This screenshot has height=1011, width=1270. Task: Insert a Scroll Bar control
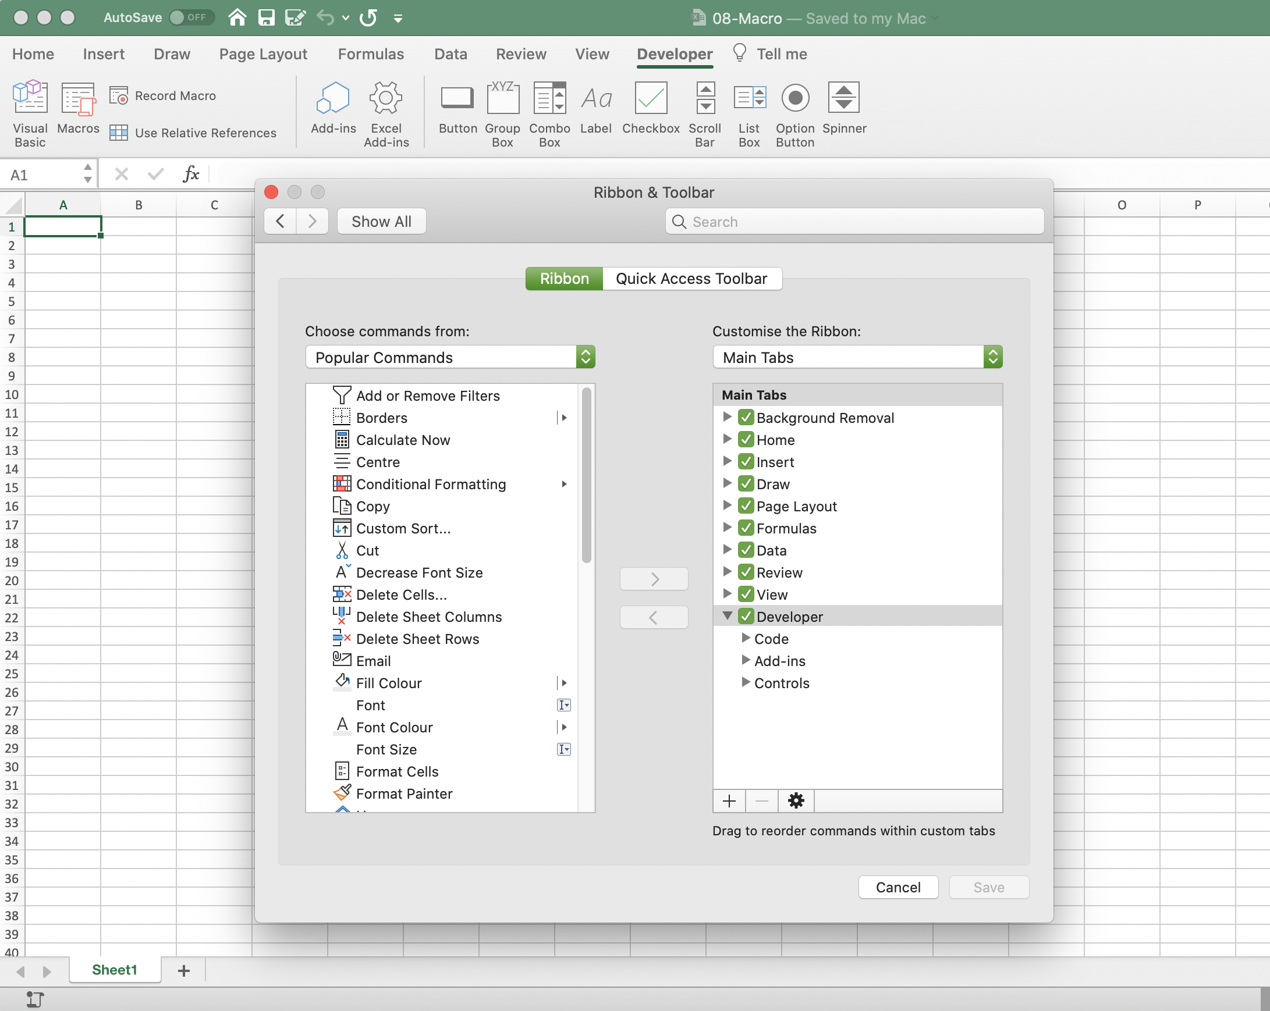pos(704,113)
